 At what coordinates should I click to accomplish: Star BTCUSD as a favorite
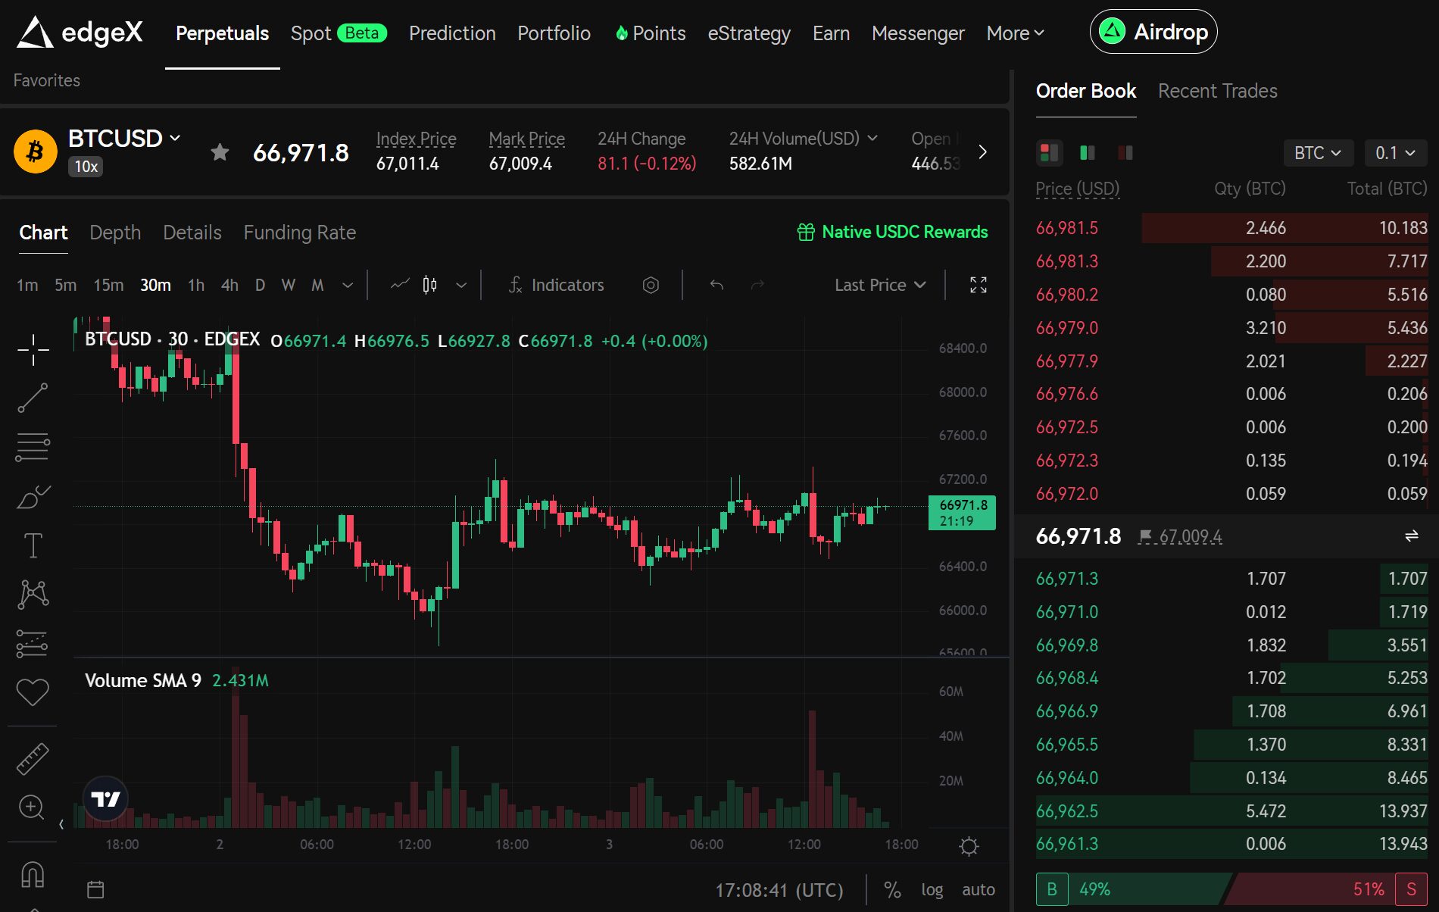220,152
